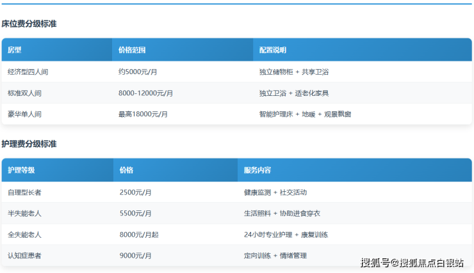The image size is (474, 273).
Task: Click the 护理费分级标准 section heading
Action: point(29,144)
